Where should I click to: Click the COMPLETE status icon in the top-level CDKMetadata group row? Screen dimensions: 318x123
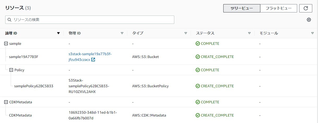(198, 102)
